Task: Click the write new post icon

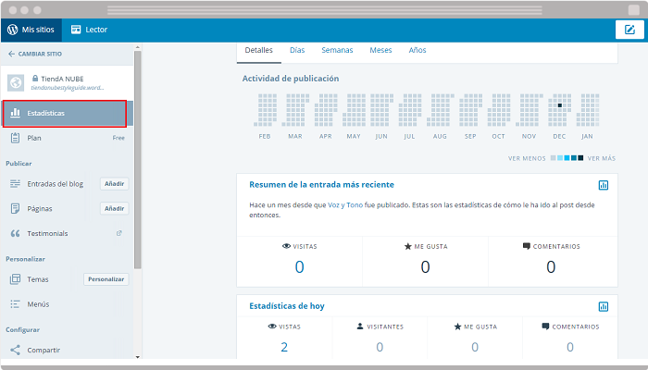Action: click(629, 30)
